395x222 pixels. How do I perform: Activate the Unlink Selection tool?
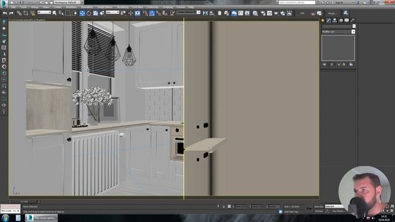(x=26, y=13)
